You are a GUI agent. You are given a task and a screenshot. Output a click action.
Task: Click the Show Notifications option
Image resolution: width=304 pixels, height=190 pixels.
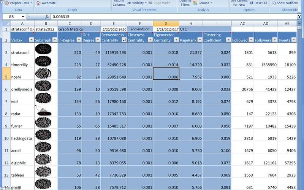pos(285,3)
